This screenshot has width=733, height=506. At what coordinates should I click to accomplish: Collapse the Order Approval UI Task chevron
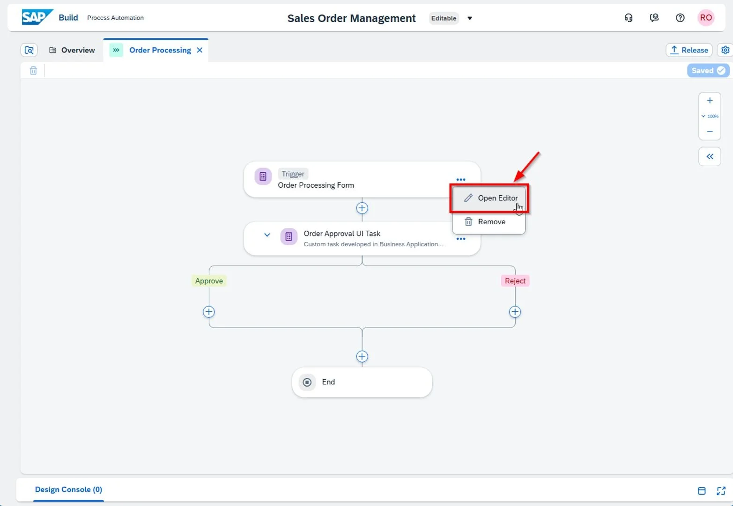click(267, 235)
